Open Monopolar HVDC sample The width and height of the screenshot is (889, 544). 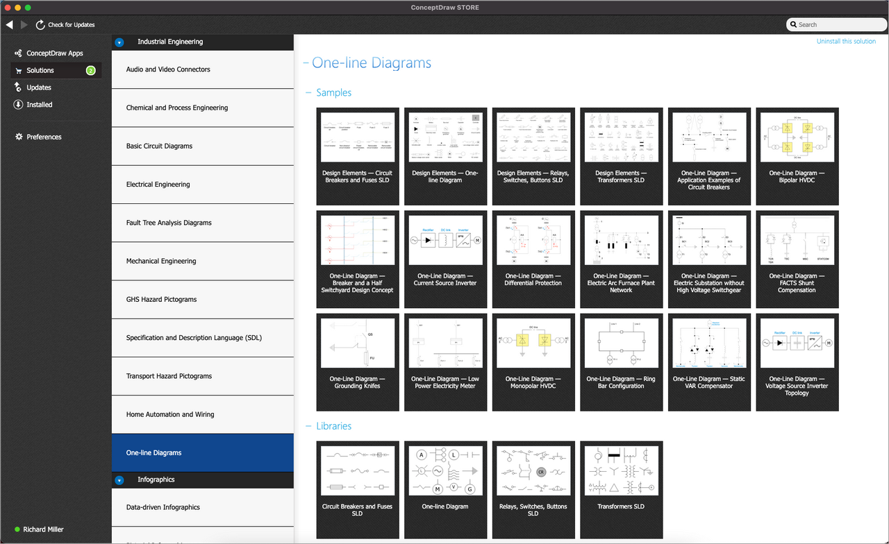coord(533,362)
